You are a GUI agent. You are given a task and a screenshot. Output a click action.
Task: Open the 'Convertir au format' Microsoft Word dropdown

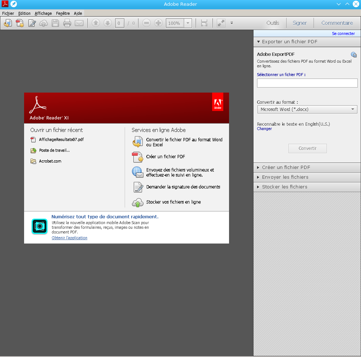[307, 109]
